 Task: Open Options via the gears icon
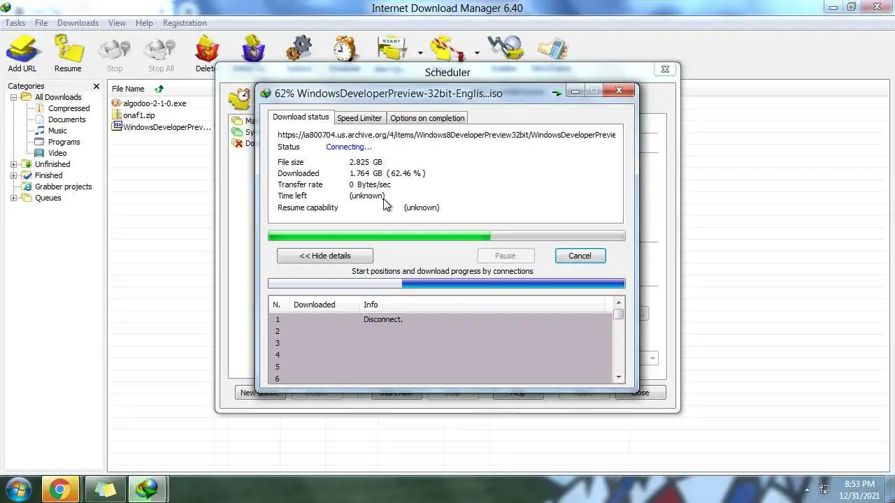click(x=299, y=49)
